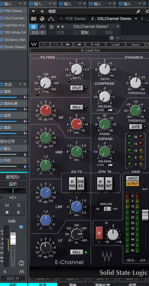Load next Waves preset right arrow
The width and height of the screenshot is (149, 286).
tap(79, 45)
